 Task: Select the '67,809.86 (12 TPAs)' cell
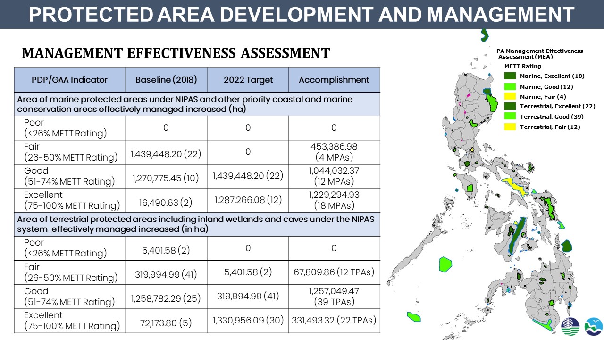click(334, 272)
